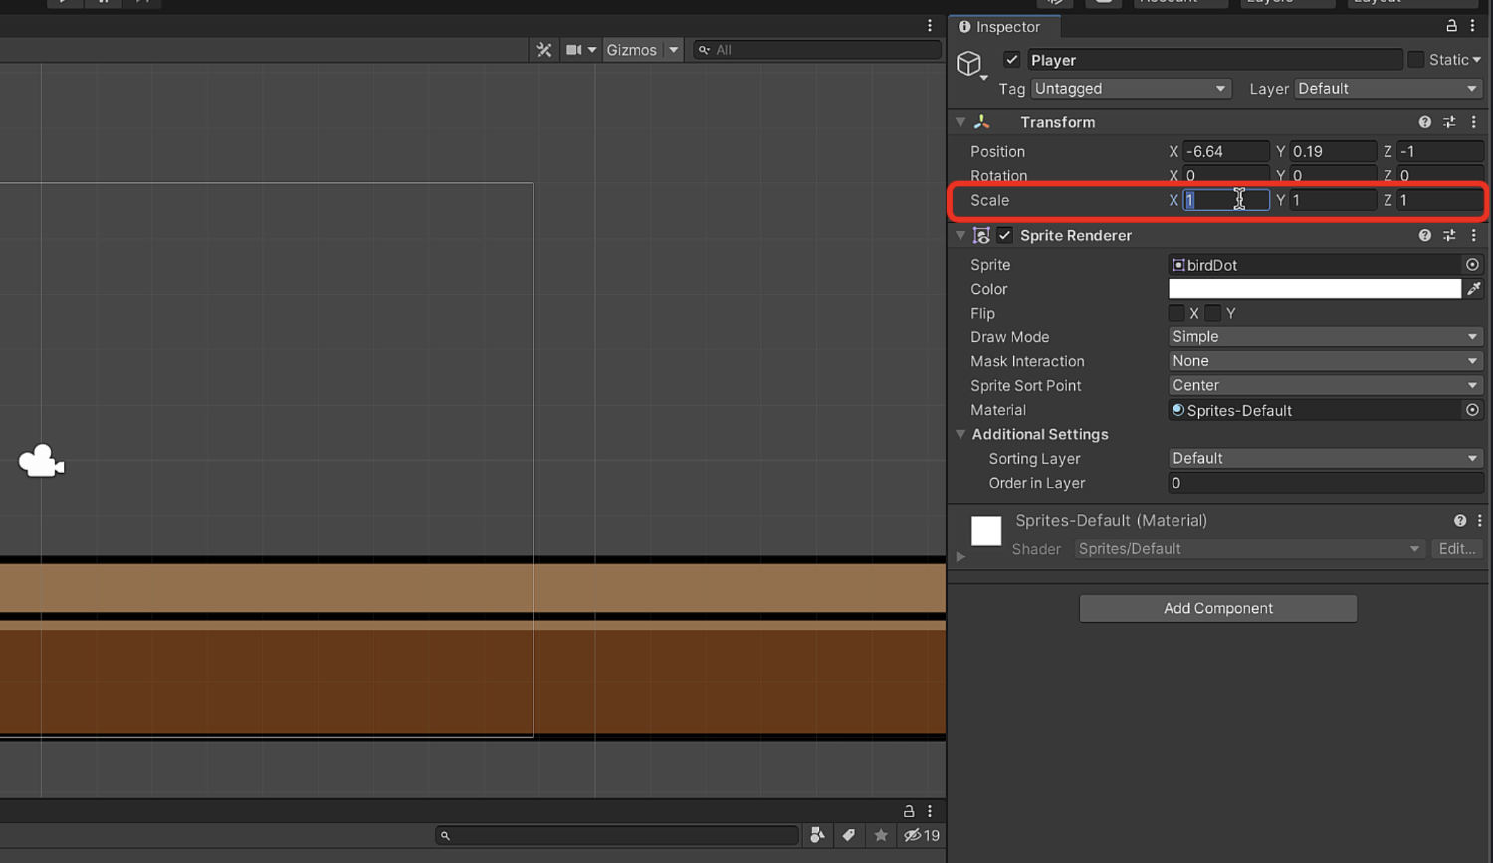The width and height of the screenshot is (1493, 863).
Task: Click the Scale Z field
Action: [1440, 200]
